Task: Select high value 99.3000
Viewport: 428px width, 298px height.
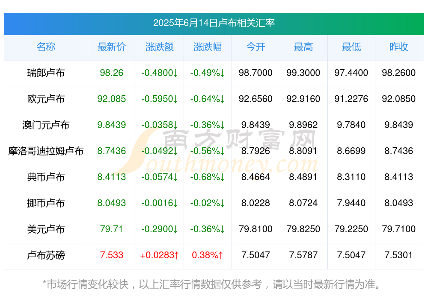Action: pyautogui.click(x=303, y=73)
